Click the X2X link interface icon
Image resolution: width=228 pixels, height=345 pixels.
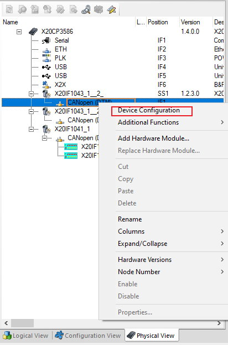click(x=46, y=85)
